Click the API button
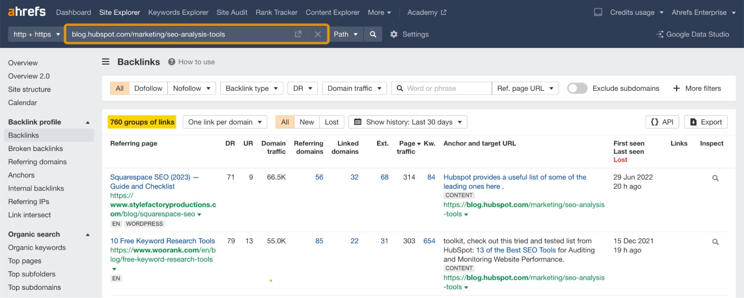The height and width of the screenshot is (298, 744). 662,122
